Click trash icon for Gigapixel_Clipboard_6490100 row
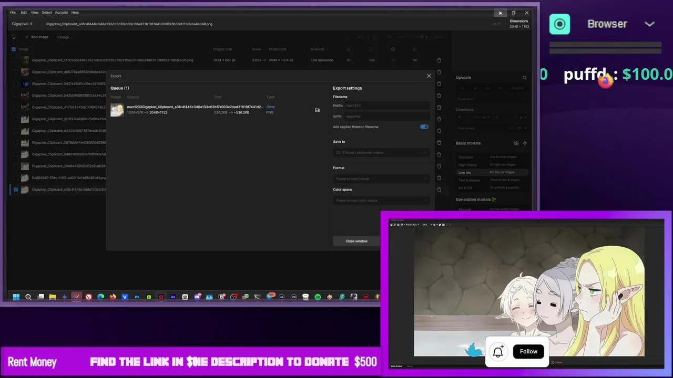The width and height of the screenshot is (673, 378). click(x=439, y=154)
